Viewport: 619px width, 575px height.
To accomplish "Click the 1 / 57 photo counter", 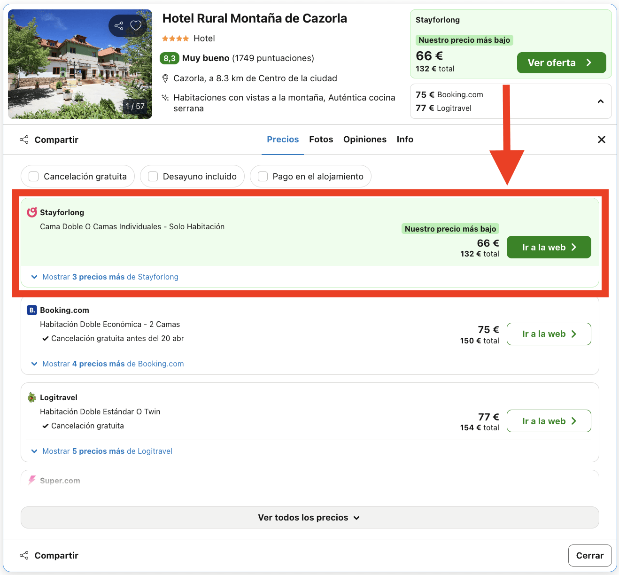I will pos(135,106).
